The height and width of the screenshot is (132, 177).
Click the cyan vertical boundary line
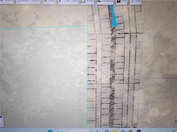point(87,73)
